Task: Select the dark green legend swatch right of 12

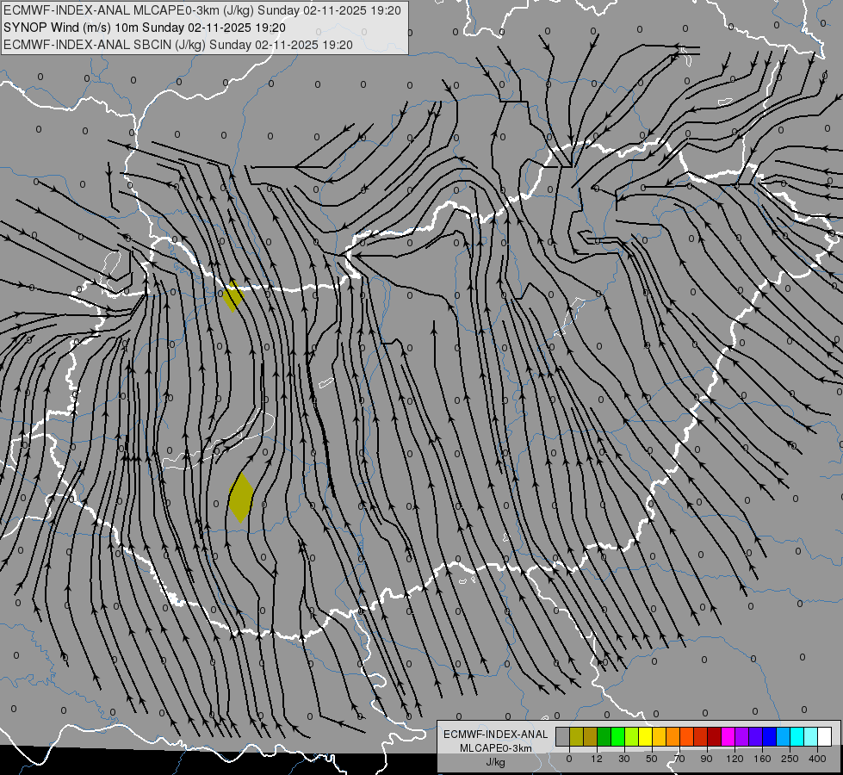Action: click(604, 736)
